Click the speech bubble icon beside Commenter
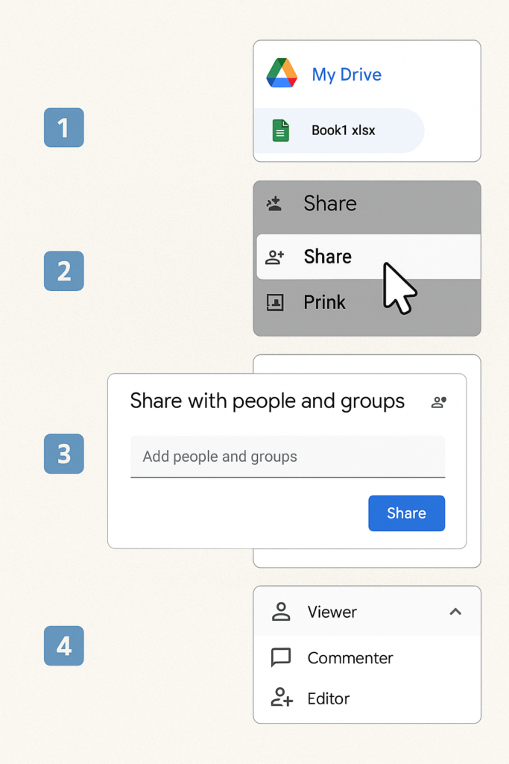Screen dimensions: 509x764 [x=281, y=658]
